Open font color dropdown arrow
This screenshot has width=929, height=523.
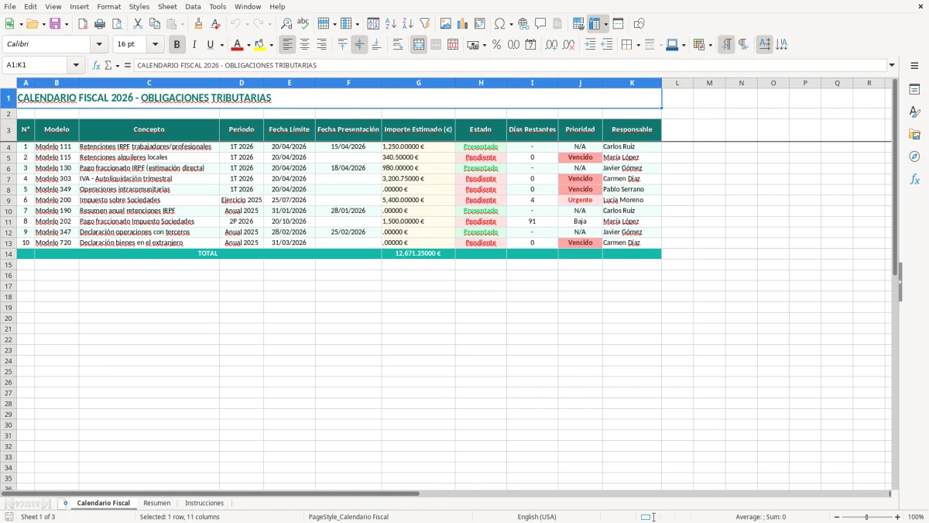point(249,45)
